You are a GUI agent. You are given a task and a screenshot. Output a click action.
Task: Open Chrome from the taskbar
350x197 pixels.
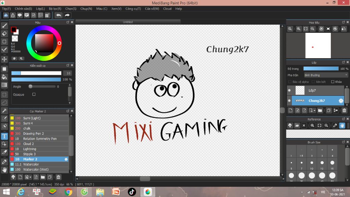point(68,192)
